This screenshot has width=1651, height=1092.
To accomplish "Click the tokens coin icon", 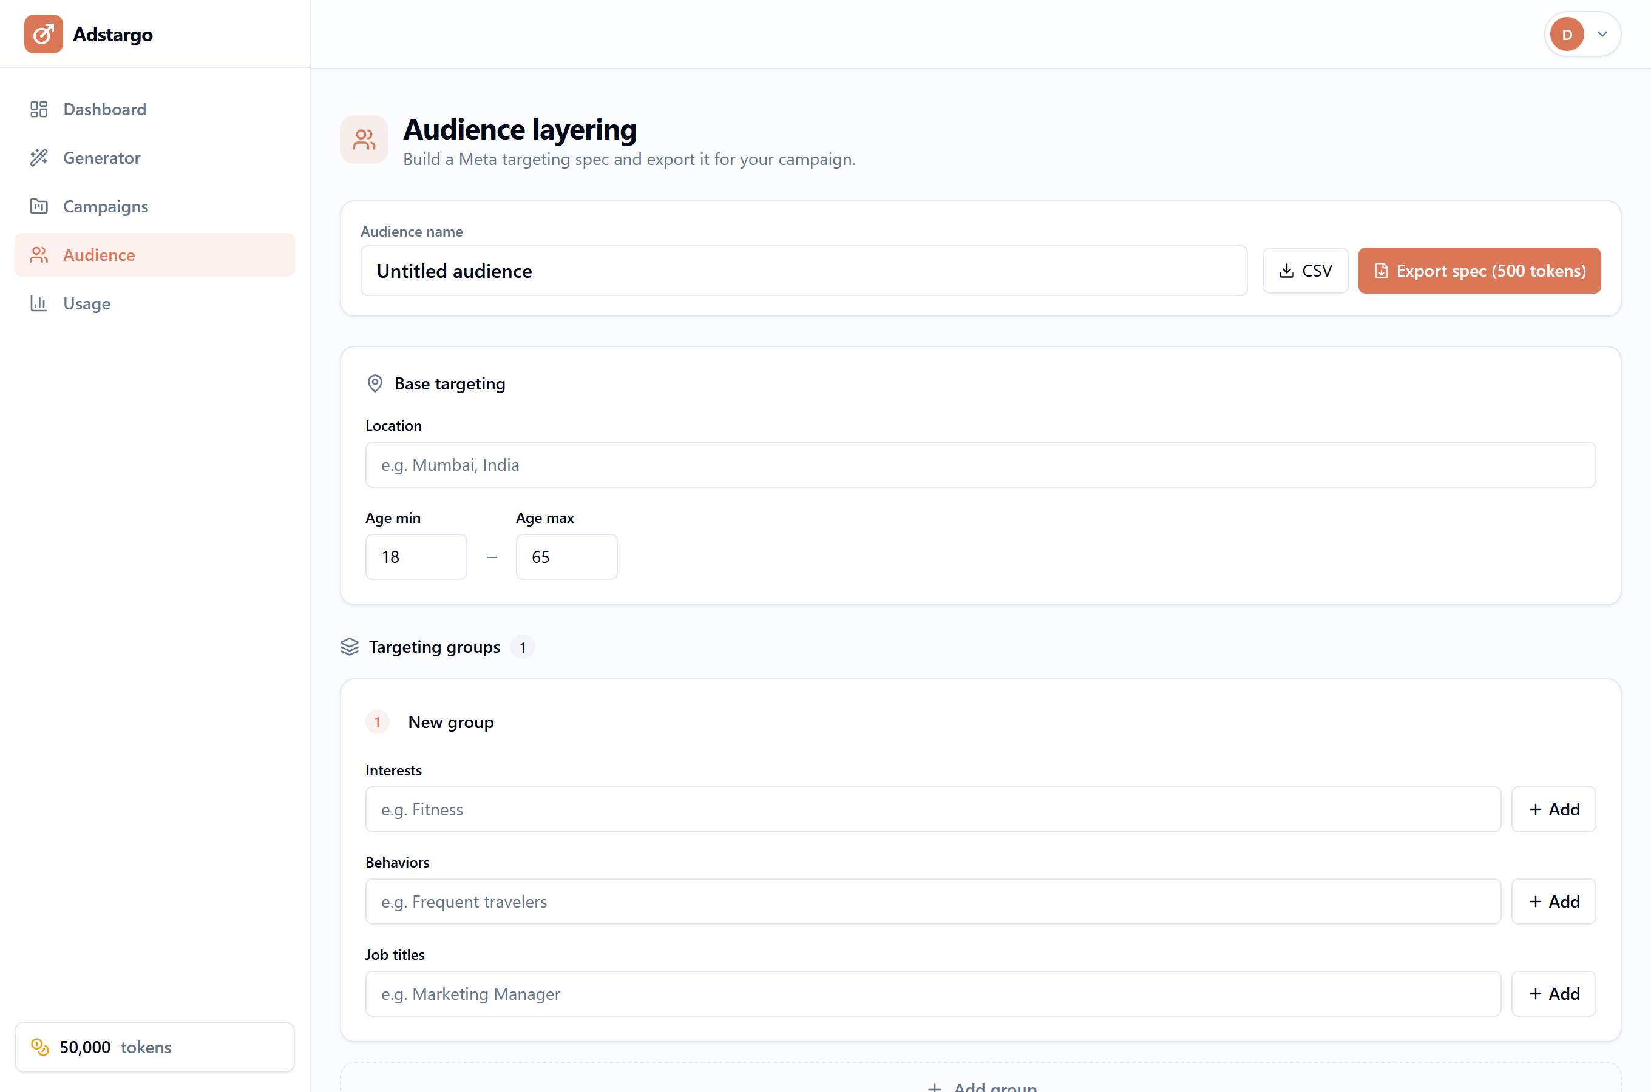I will pos(41,1046).
